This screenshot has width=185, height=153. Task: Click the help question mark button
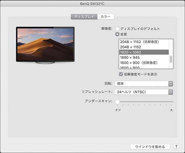point(176,147)
